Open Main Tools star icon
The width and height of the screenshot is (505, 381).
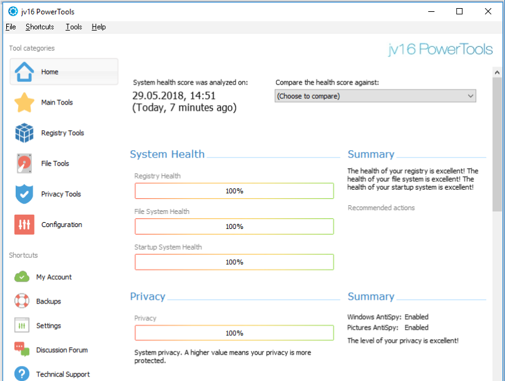[x=24, y=103]
